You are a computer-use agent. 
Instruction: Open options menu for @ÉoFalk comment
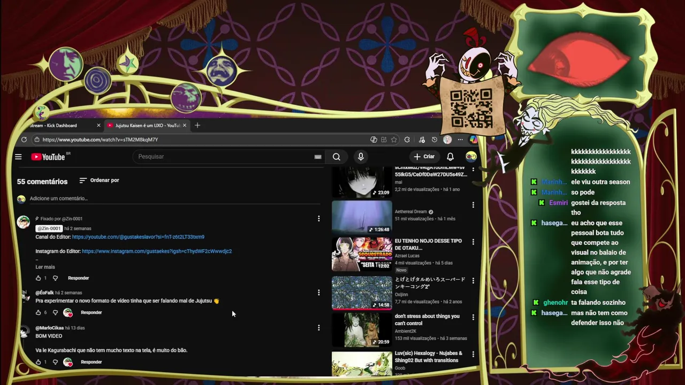pos(318,292)
